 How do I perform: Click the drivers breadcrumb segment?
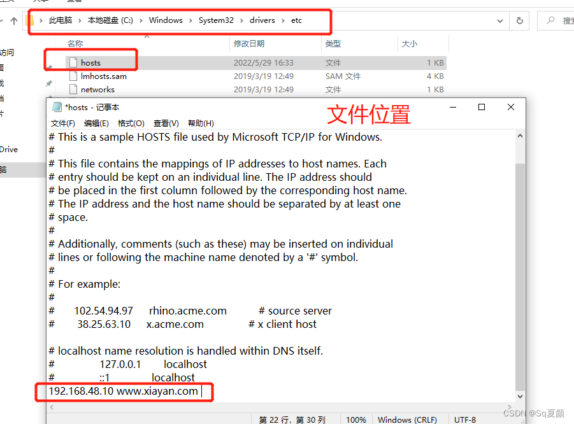[x=262, y=20]
